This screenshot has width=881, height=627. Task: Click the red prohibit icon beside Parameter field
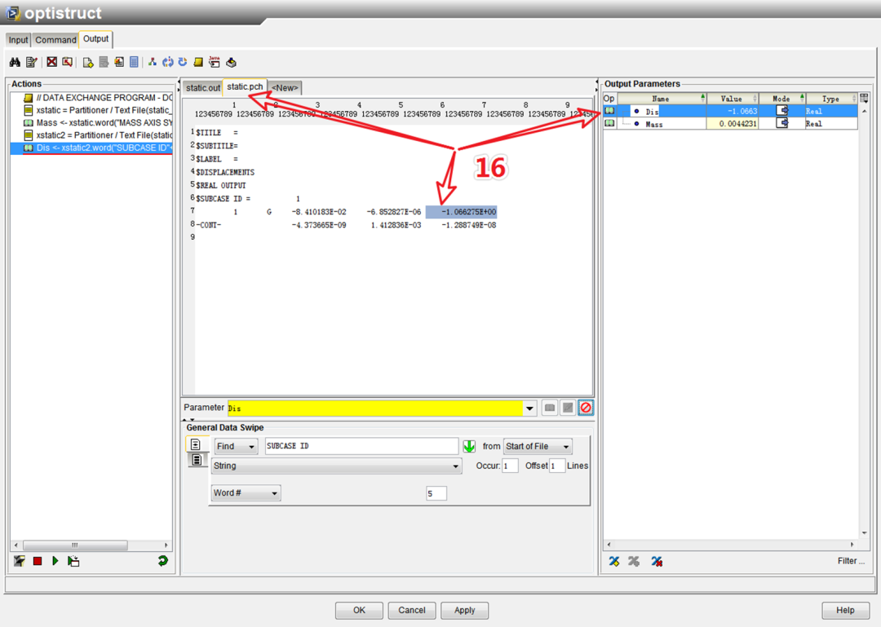click(586, 408)
